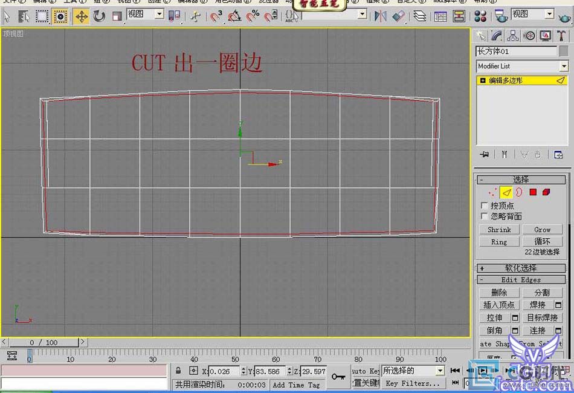Click the Configure Modifier Sets icon
The width and height of the screenshot is (574, 393).
point(558,155)
